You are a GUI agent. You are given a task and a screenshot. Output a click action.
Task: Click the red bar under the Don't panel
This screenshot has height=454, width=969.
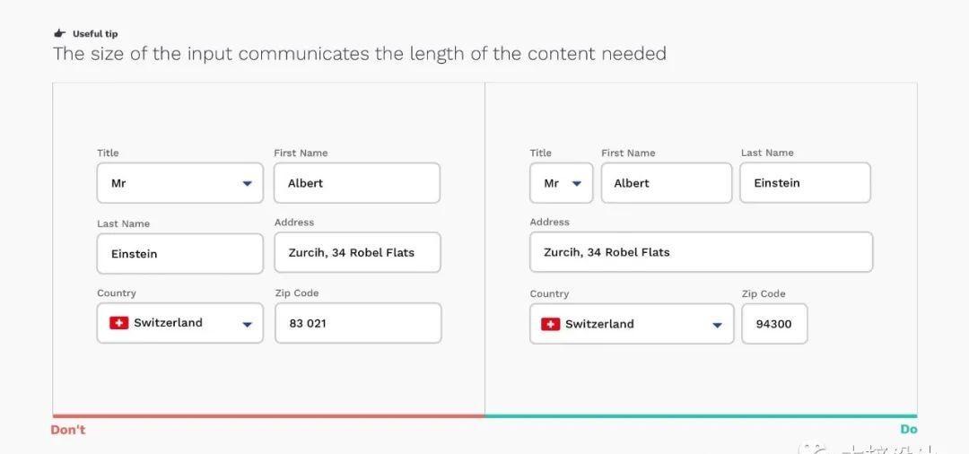pyautogui.click(x=269, y=416)
